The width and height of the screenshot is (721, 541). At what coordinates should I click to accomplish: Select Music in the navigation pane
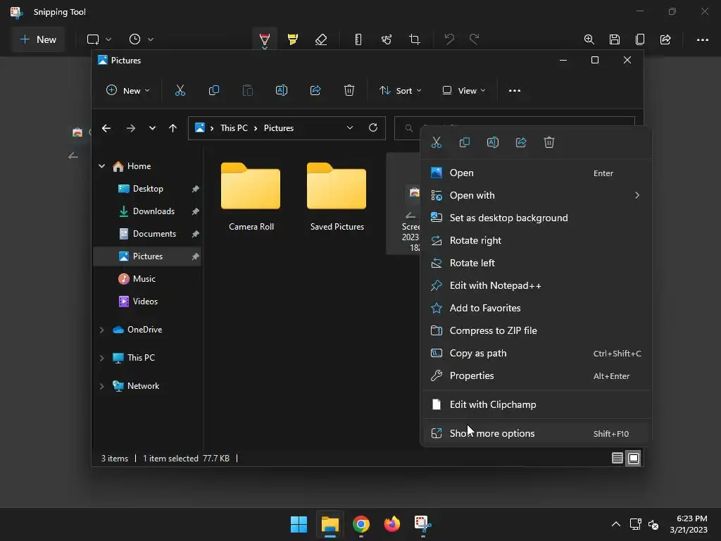148,279
